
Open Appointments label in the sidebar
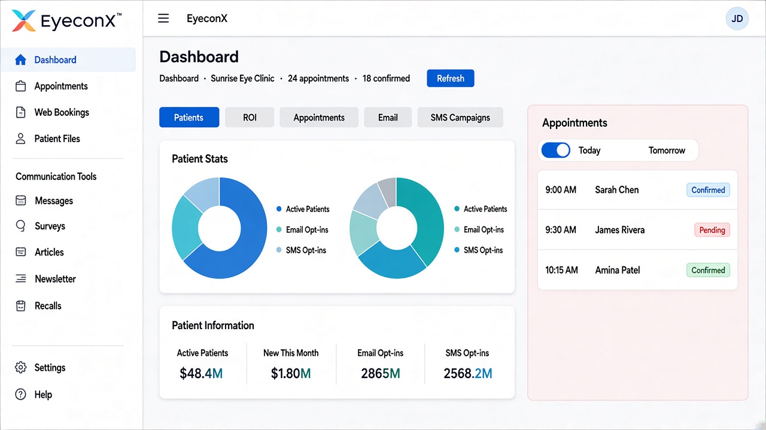tap(61, 86)
